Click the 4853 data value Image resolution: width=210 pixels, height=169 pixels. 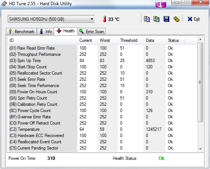(x=150, y=61)
